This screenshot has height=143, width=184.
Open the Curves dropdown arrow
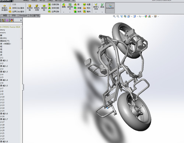point(102,12)
